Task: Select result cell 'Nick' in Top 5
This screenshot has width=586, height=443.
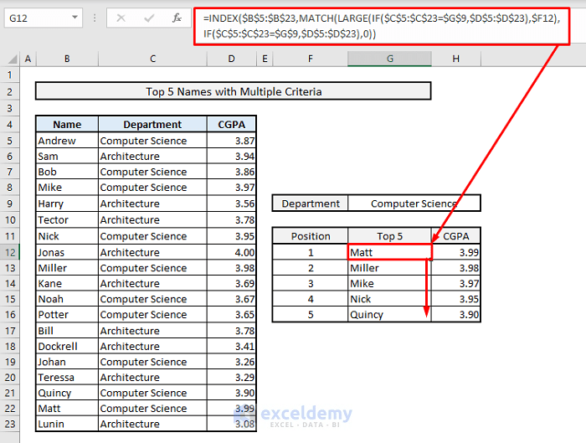Action: (390, 299)
